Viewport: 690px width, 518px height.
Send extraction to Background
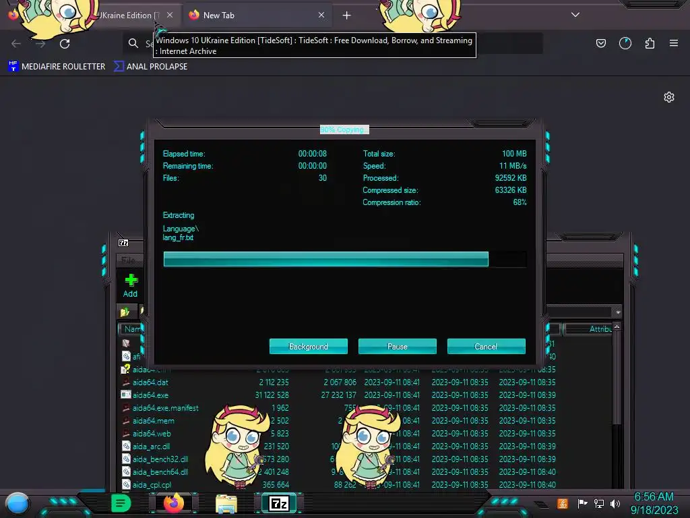(x=309, y=346)
